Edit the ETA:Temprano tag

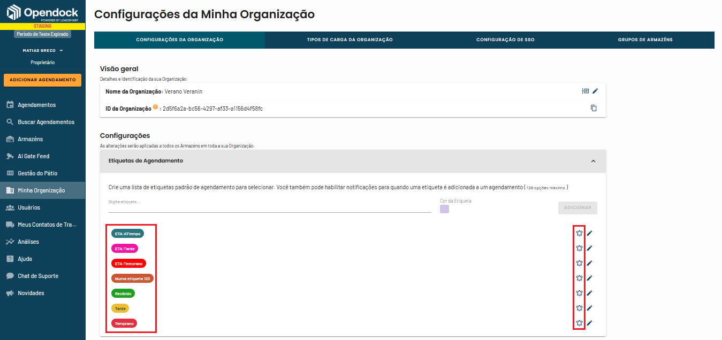tap(589, 263)
